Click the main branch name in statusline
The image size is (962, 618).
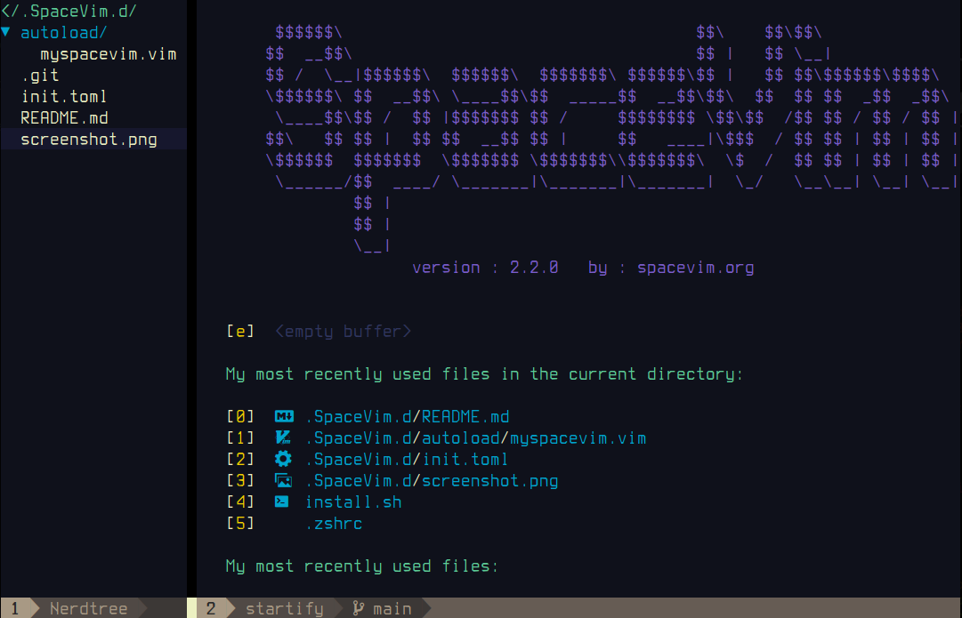click(x=392, y=609)
